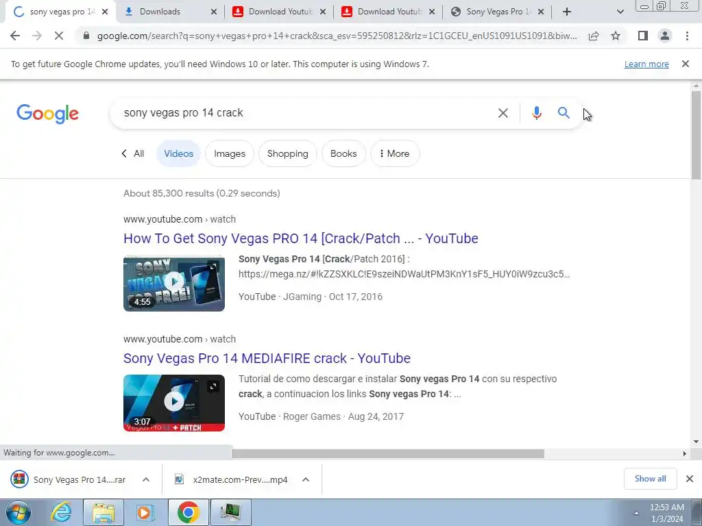Play the 3:07 Roger Games video thumbnail
Image resolution: width=702 pixels, height=526 pixels.
[174, 403]
